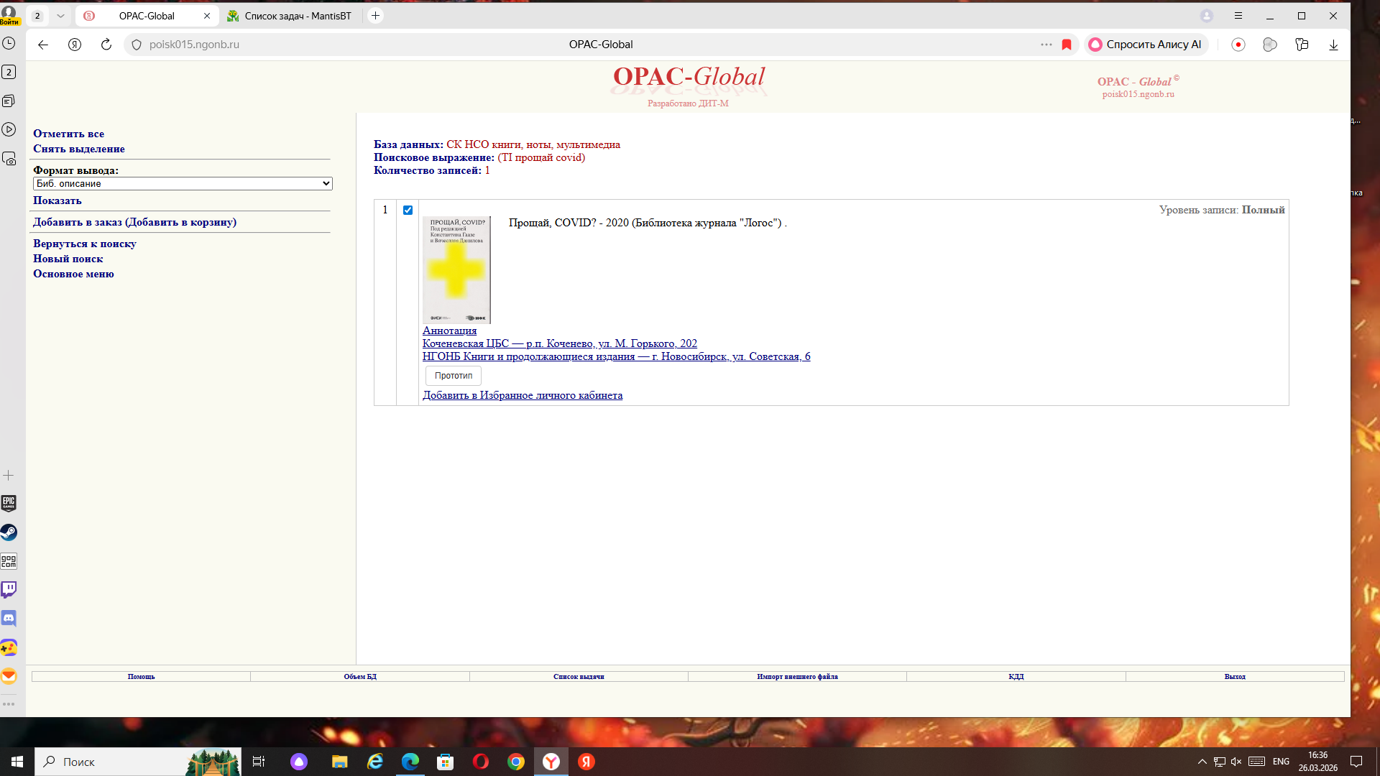
Task: Open browser history clock icon in sidebar
Action: [x=9, y=43]
